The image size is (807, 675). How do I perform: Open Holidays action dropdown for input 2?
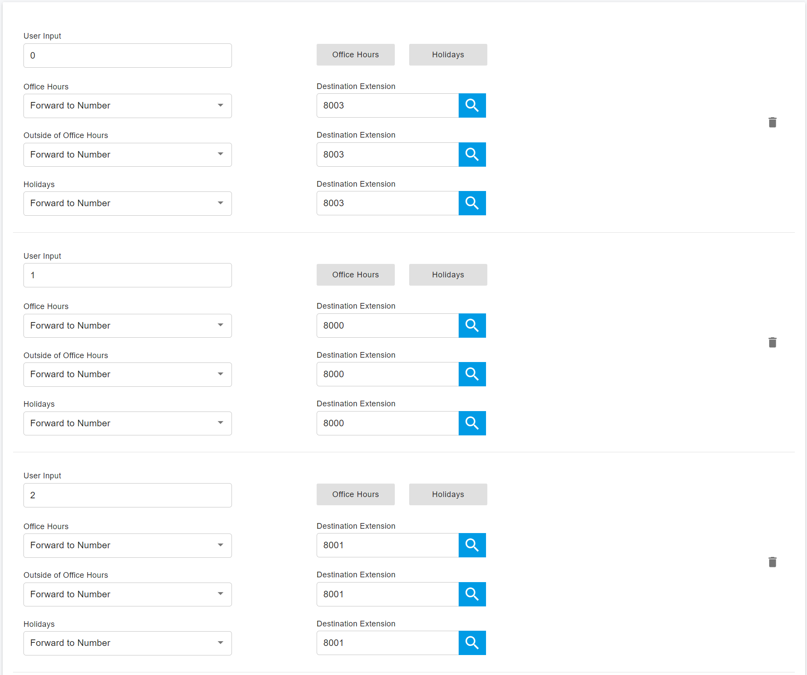pyautogui.click(x=127, y=643)
